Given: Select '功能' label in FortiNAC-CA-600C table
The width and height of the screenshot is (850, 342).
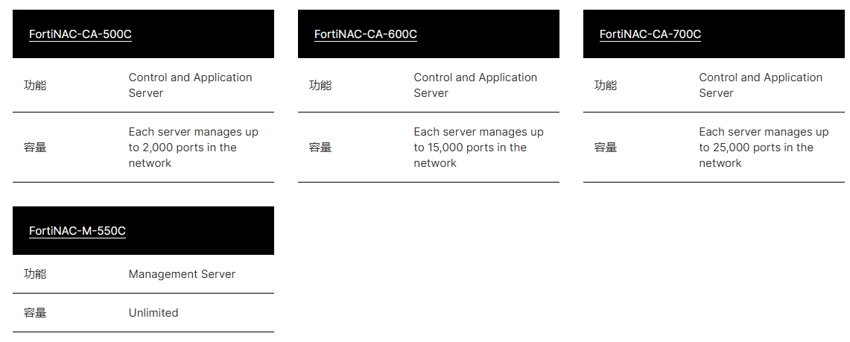Looking at the screenshot, I should (320, 85).
